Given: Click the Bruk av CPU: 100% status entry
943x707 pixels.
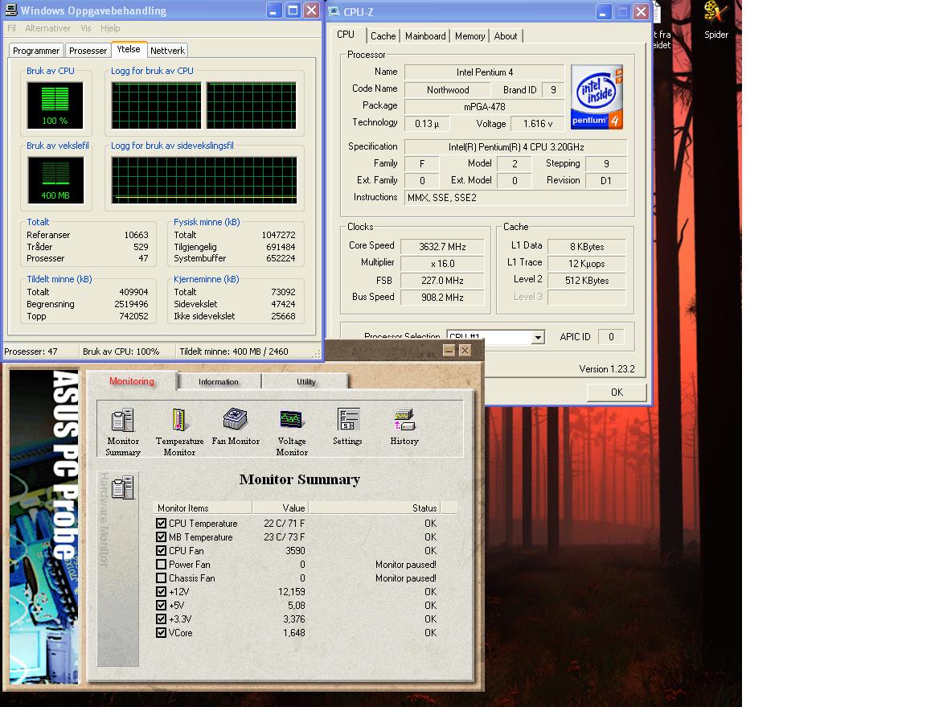Looking at the screenshot, I should click(x=121, y=351).
